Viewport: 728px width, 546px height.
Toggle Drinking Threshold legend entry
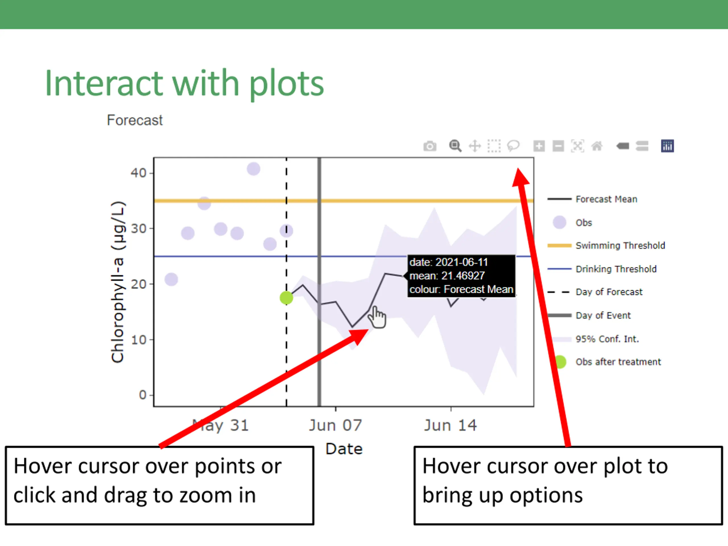602,269
